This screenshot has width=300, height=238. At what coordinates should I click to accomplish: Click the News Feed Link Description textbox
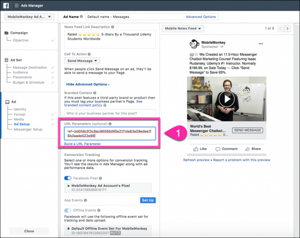[x=110, y=39]
